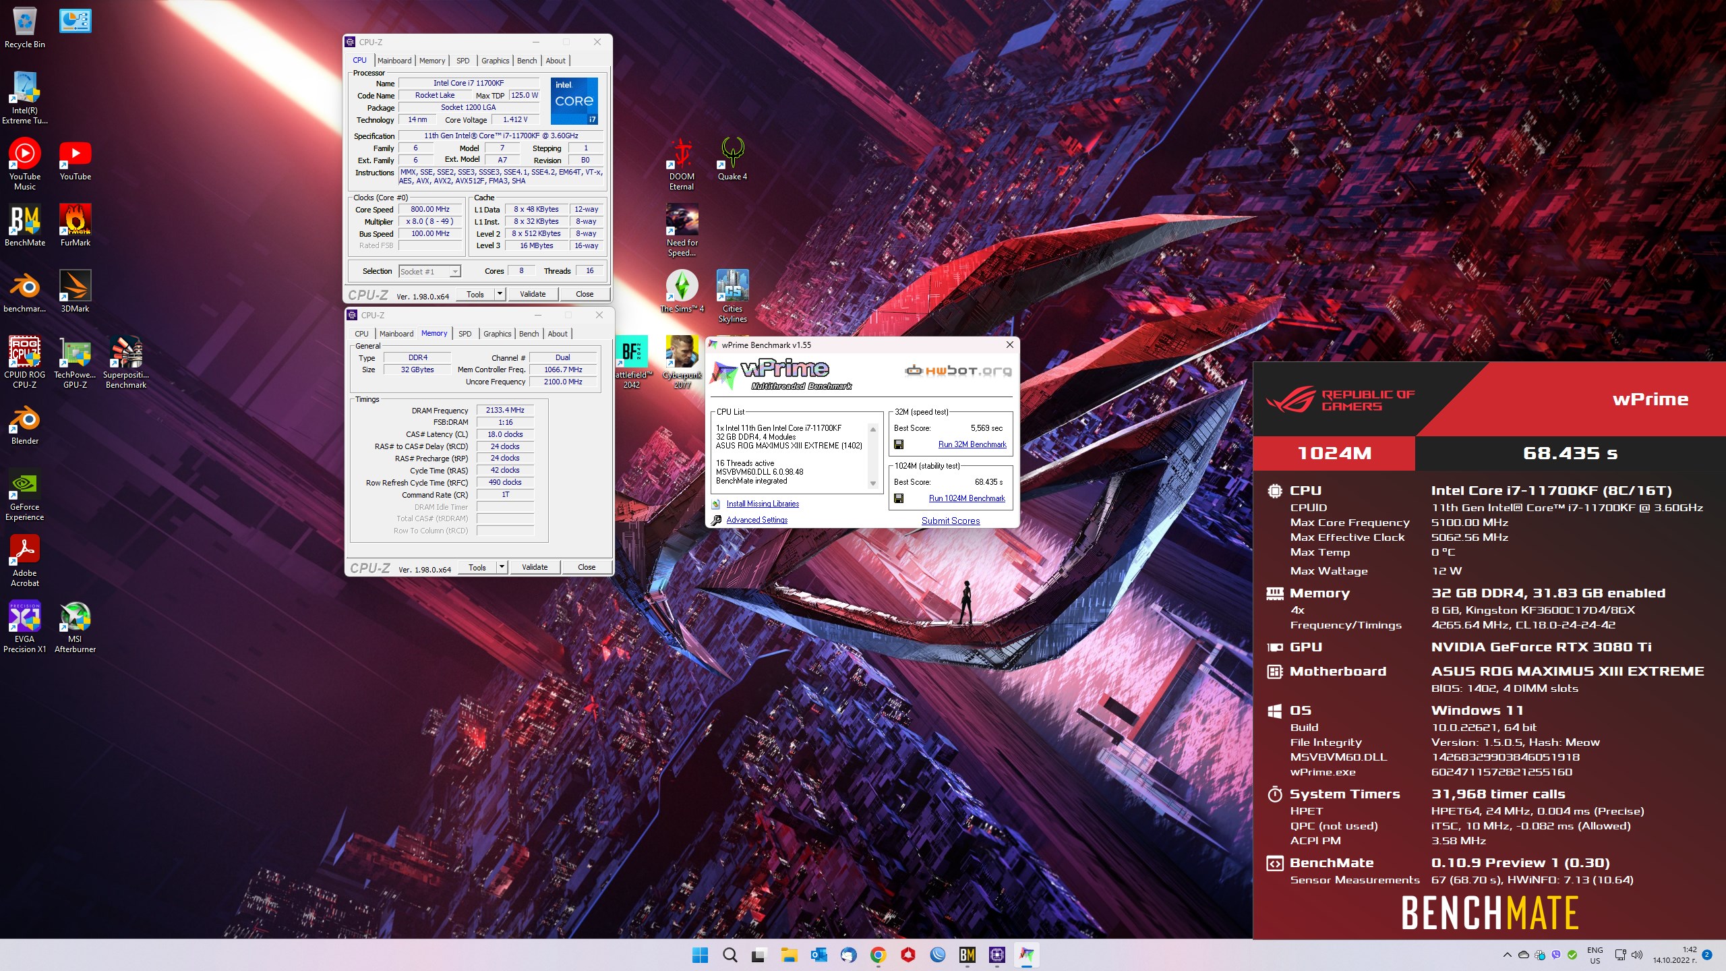Open File Explorer from the taskbar
Screen dimensions: 1726x971
[789, 954]
